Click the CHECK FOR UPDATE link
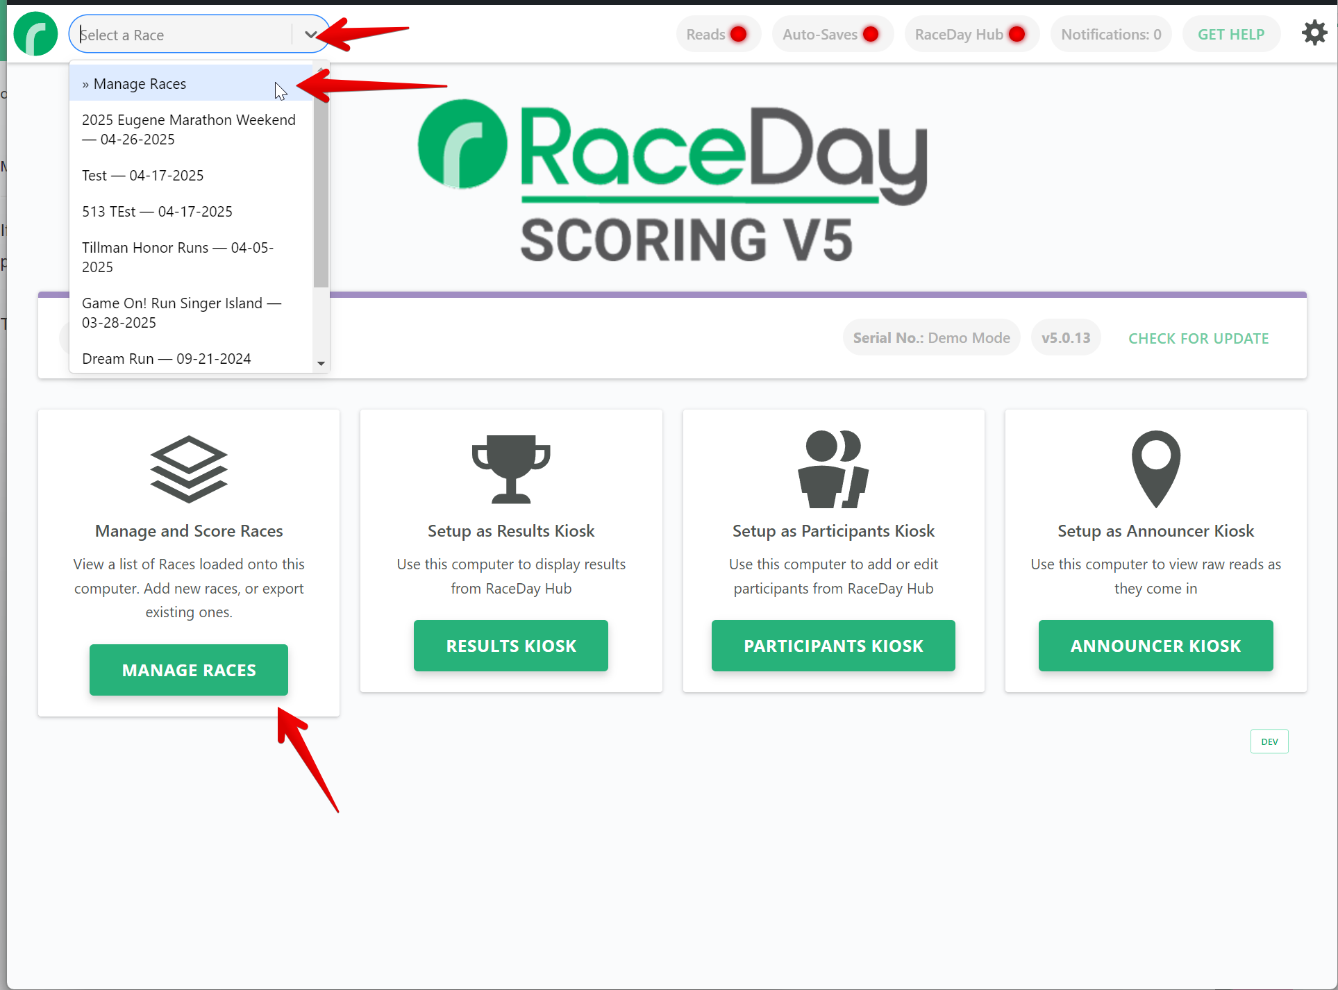 pyautogui.click(x=1198, y=339)
